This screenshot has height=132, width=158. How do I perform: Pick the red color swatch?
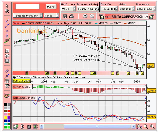click(x=9, y=111)
